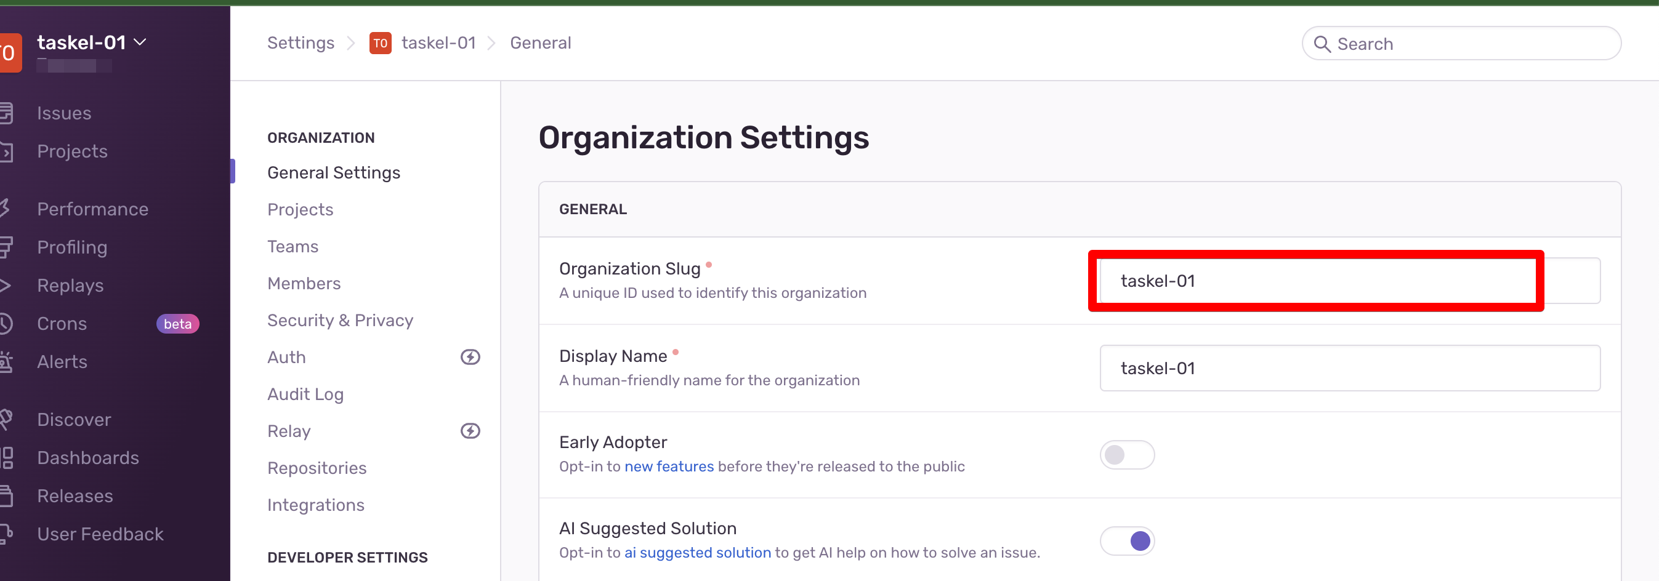Click the Organization Slug text field
The image size is (1659, 581).
[x=1349, y=281]
